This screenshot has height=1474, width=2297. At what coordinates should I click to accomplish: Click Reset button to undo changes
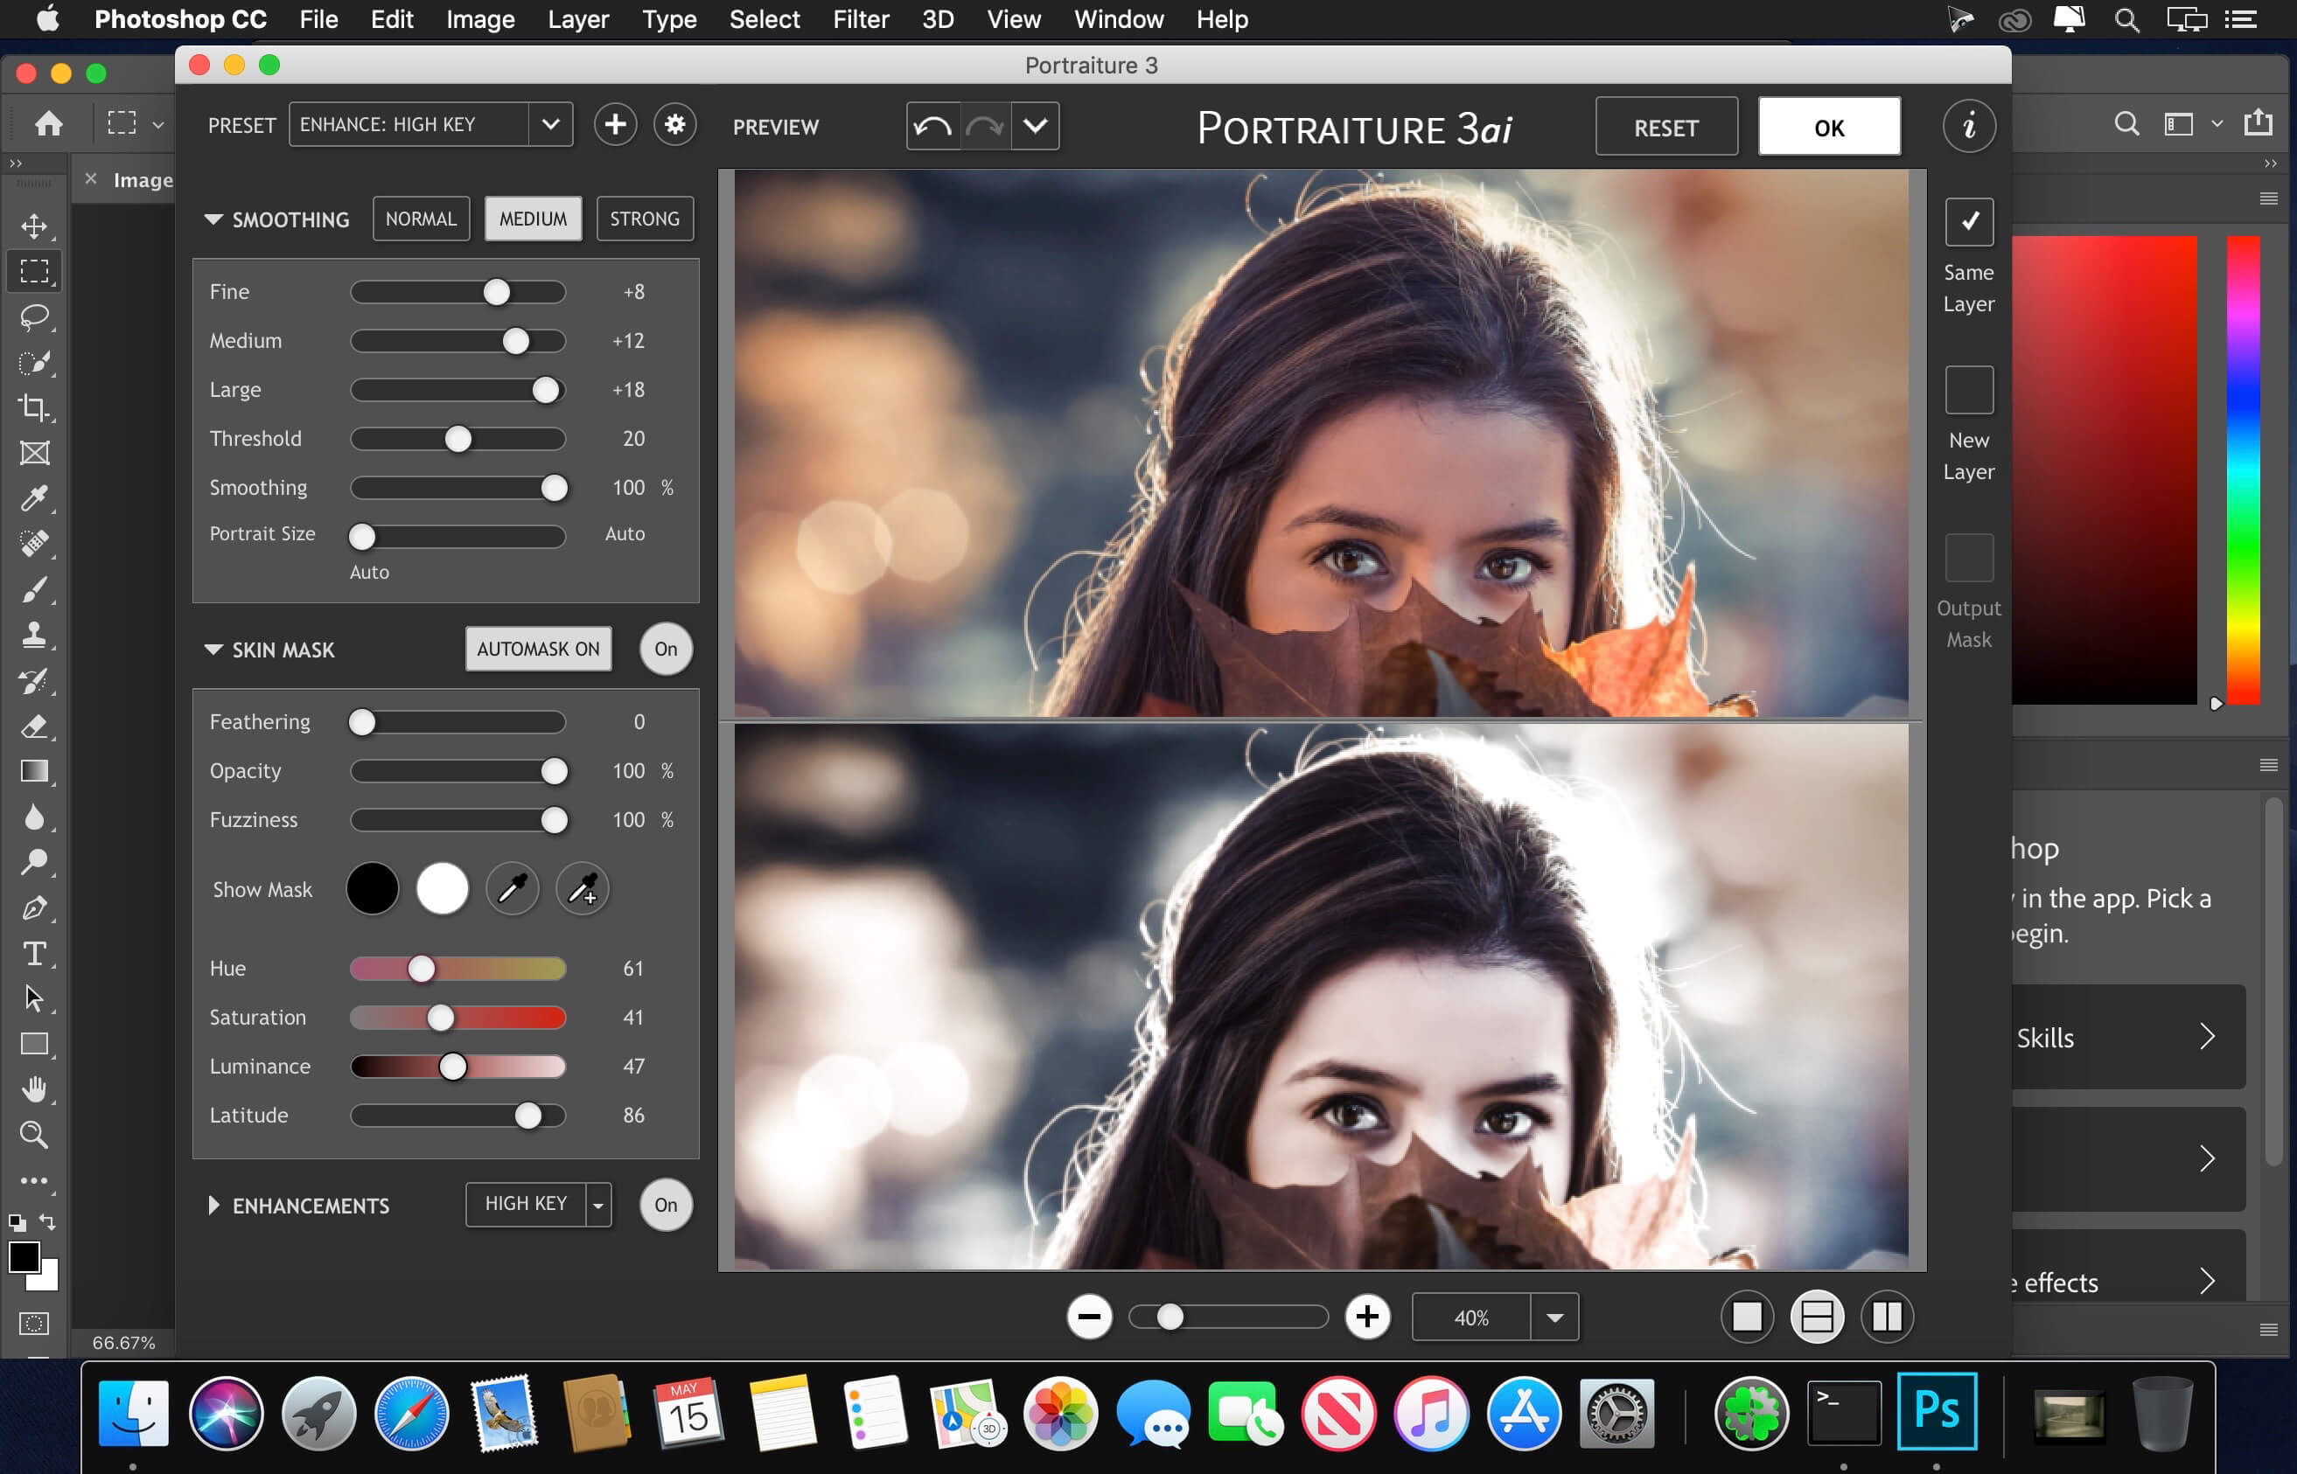(x=1665, y=126)
